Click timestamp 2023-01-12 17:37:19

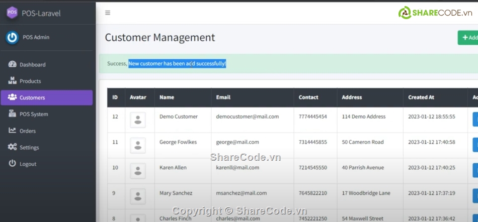click(x=432, y=193)
